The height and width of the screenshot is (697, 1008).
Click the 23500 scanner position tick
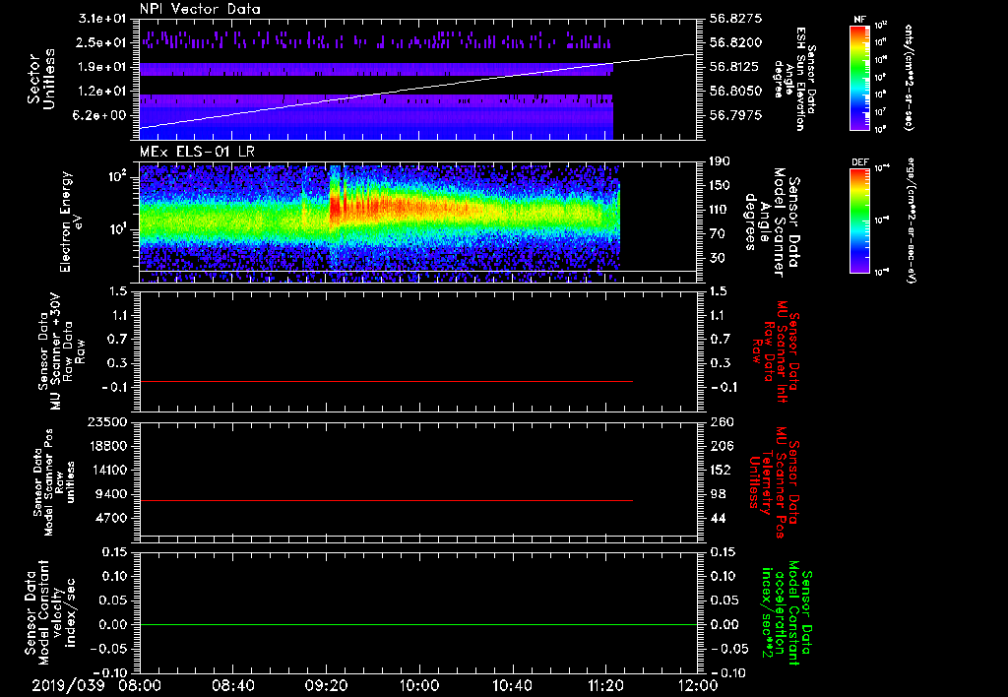pos(106,421)
